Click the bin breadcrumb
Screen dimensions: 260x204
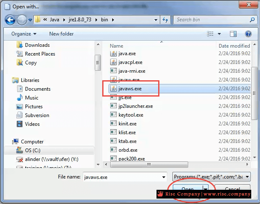click(x=104, y=20)
